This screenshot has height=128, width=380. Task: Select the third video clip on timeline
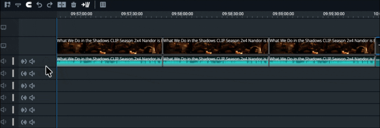click(x=322, y=46)
